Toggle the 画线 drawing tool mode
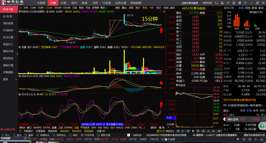This screenshot has height=143, width=266. pyautogui.click(x=145, y=8)
